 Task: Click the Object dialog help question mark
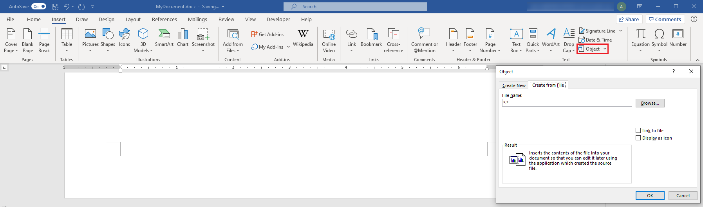click(674, 71)
